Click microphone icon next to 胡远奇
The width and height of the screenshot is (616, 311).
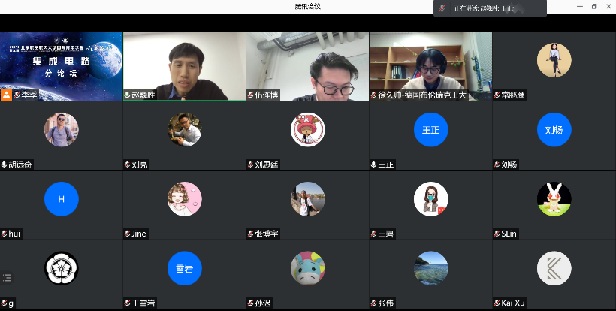[5, 165]
